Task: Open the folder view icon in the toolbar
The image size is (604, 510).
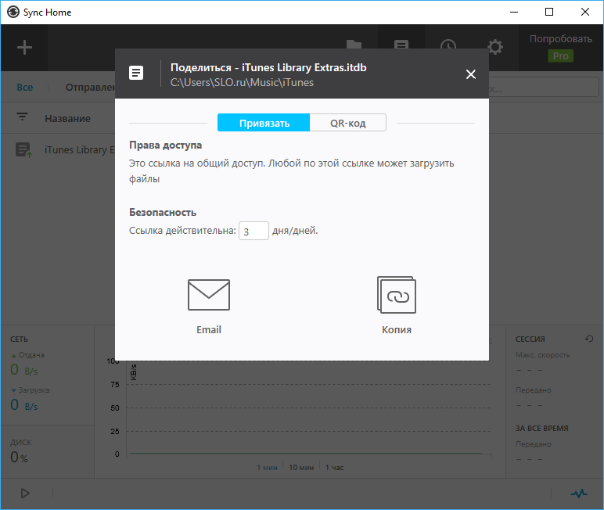Action: [354, 44]
